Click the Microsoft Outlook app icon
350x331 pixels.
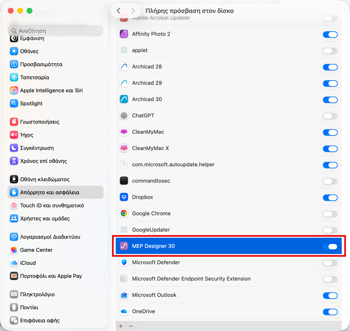124,295
